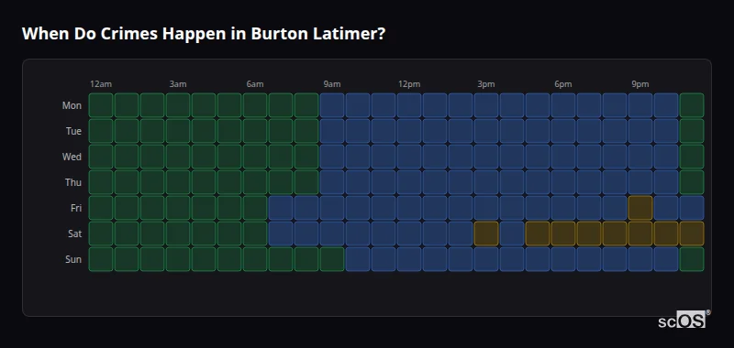Viewport: 734px width, 348px height.
Task: Select the Sunday 6pm heatmap cell
Action: (563, 259)
